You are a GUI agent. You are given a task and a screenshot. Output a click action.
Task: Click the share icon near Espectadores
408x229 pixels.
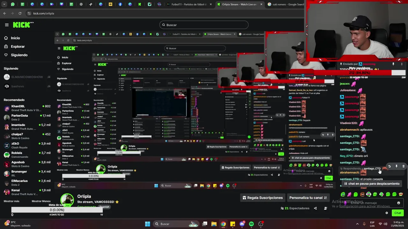click(315, 208)
